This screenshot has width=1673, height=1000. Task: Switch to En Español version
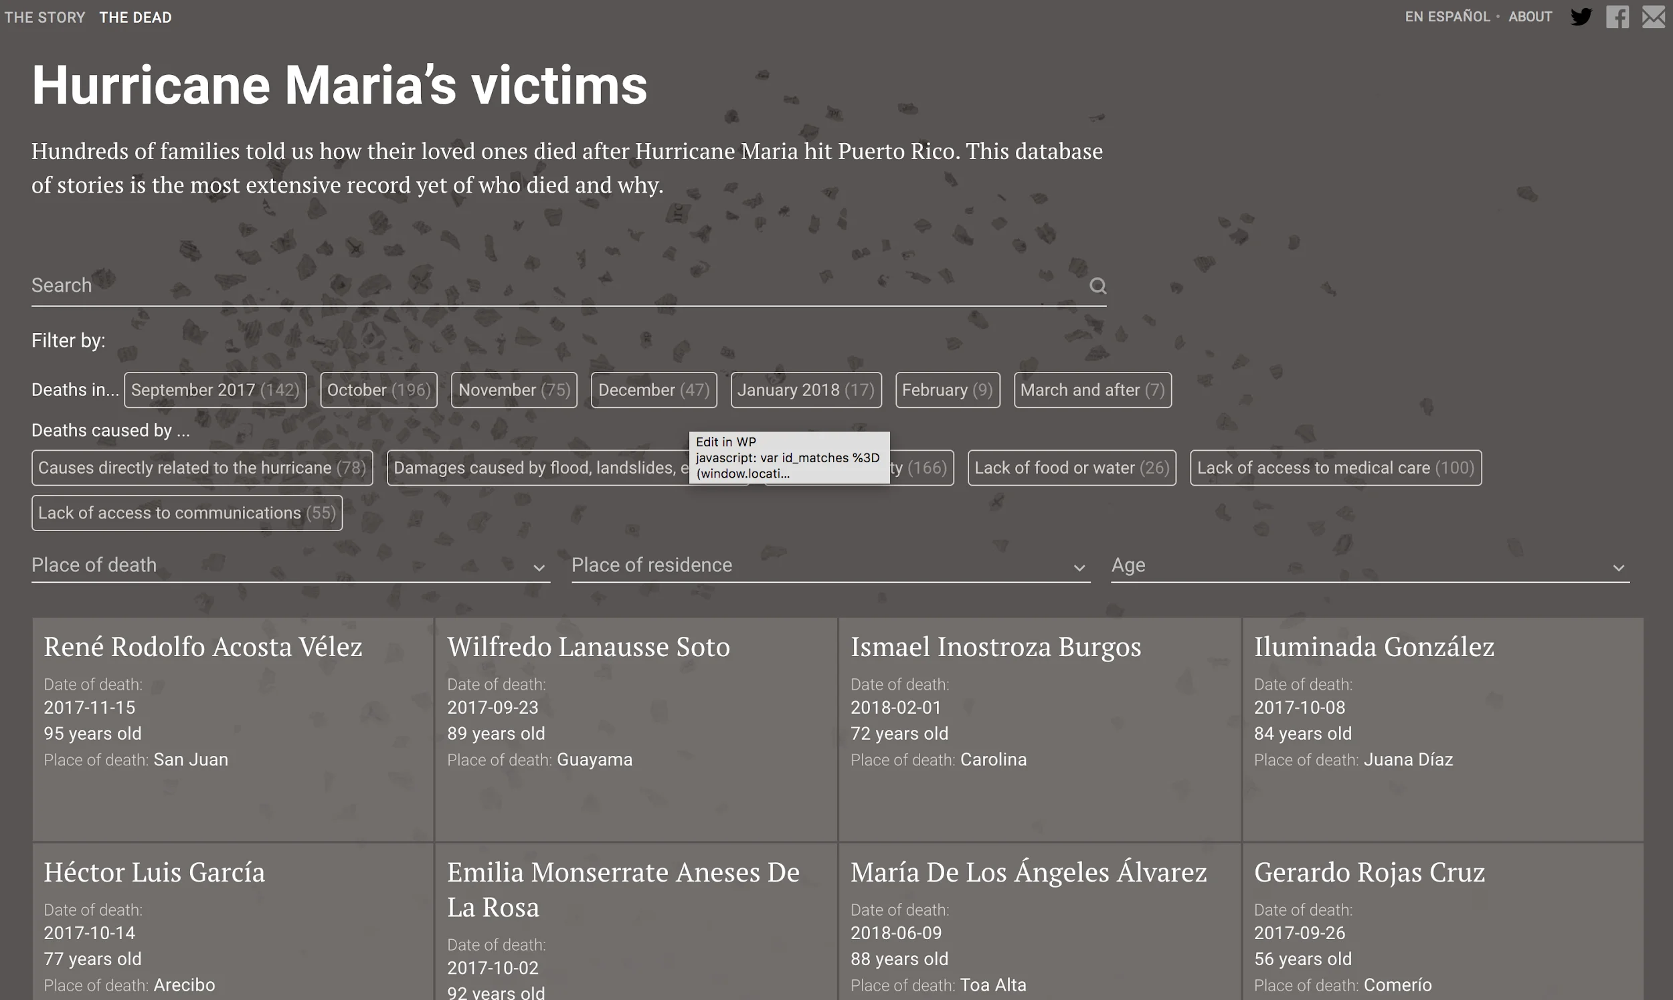pos(1447,17)
